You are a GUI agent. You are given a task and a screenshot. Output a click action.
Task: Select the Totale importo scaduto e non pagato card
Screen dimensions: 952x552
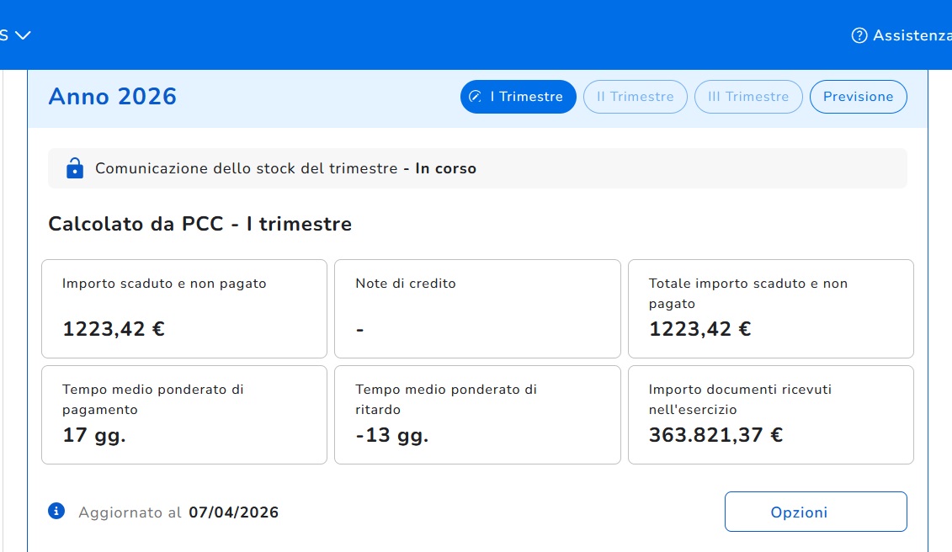(770, 309)
